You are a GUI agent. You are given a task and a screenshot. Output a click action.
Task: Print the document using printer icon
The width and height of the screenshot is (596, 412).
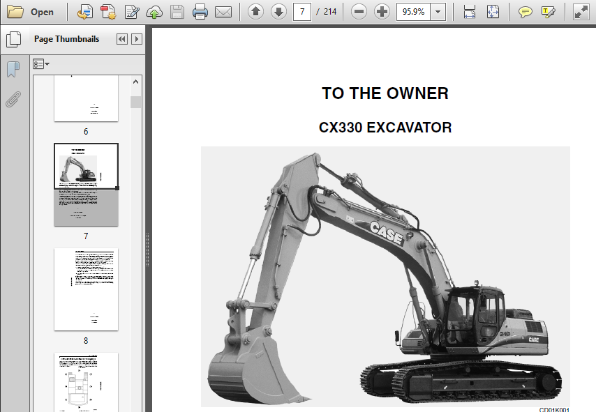point(200,12)
